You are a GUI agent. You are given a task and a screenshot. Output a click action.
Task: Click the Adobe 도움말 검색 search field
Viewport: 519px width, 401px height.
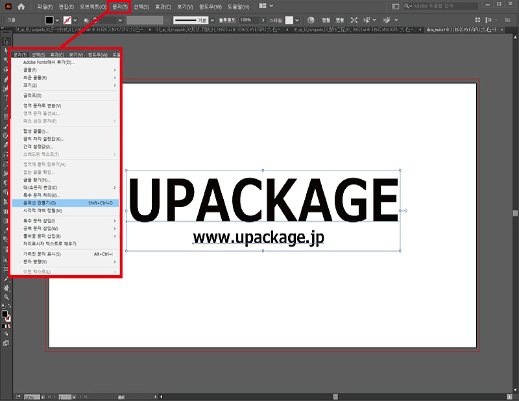tap(441, 6)
